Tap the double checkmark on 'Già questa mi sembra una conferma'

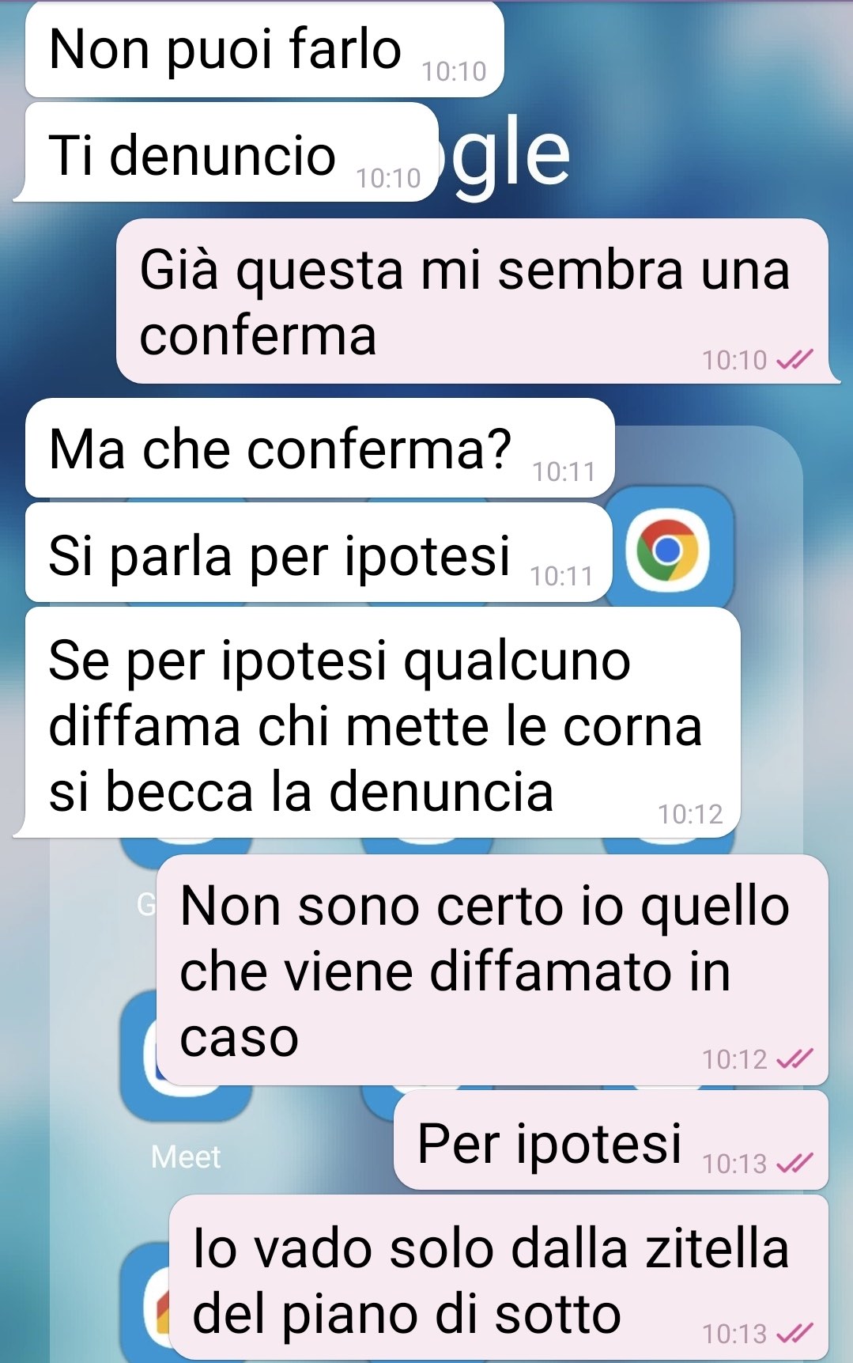point(794,360)
